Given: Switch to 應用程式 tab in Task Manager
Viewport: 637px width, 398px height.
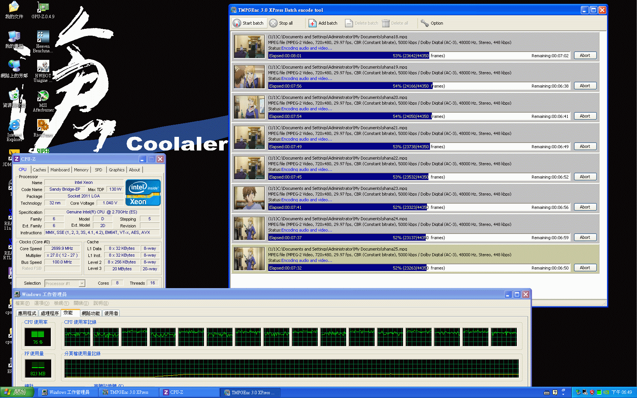Looking at the screenshot, I should (27, 313).
